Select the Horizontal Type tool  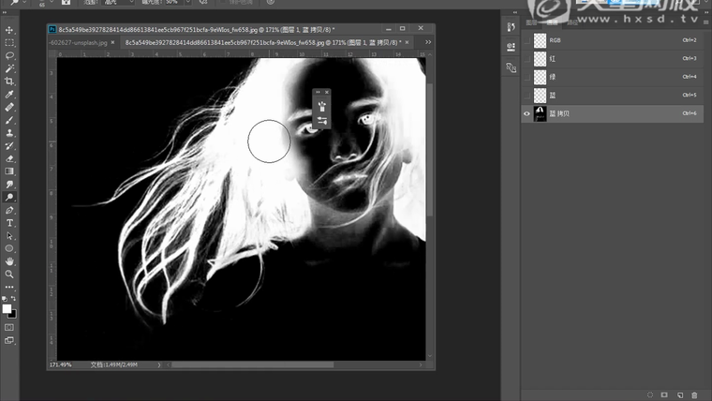[x=9, y=224]
